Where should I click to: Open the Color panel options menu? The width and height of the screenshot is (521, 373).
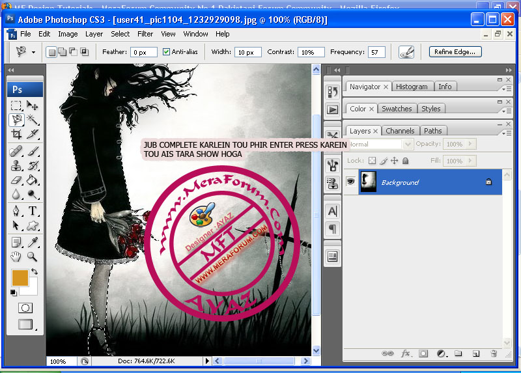coord(507,111)
